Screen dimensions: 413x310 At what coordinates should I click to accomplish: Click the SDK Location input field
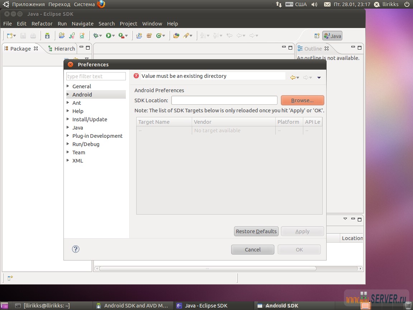click(x=224, y=100)
